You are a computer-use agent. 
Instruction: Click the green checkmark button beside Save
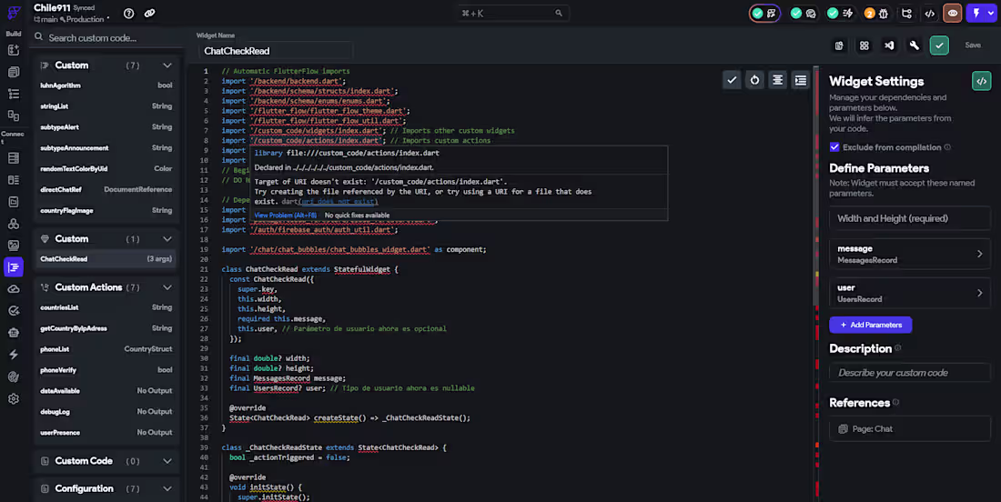(939, 45)
